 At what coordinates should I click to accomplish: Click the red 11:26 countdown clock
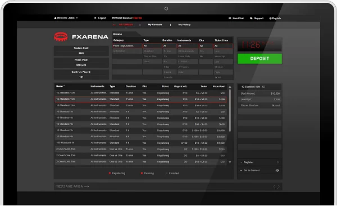259,45
